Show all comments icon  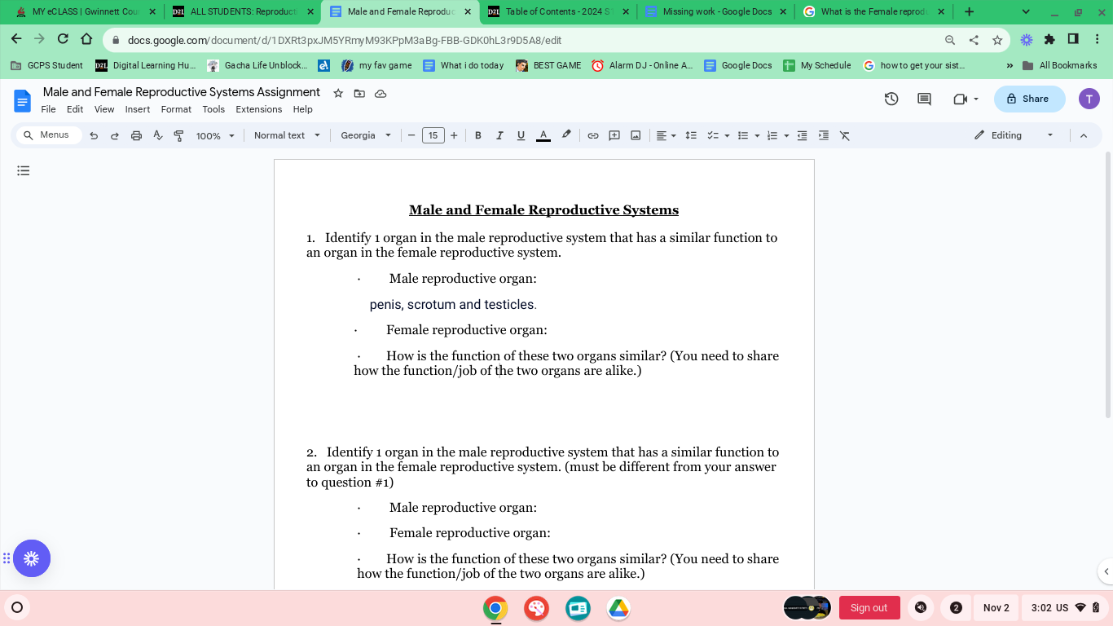point(924,99)
